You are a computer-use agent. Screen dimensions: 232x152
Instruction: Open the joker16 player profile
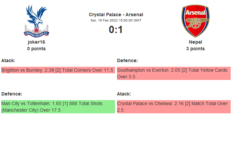click(36, 42)
